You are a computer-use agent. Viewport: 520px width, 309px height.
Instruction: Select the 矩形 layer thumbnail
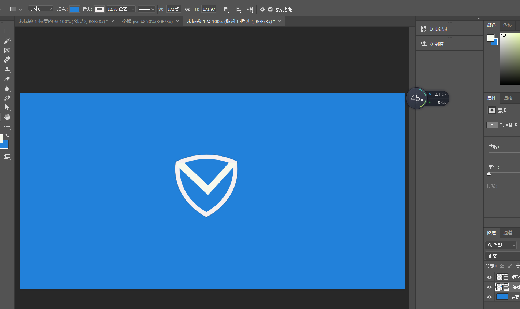point(502,277)
